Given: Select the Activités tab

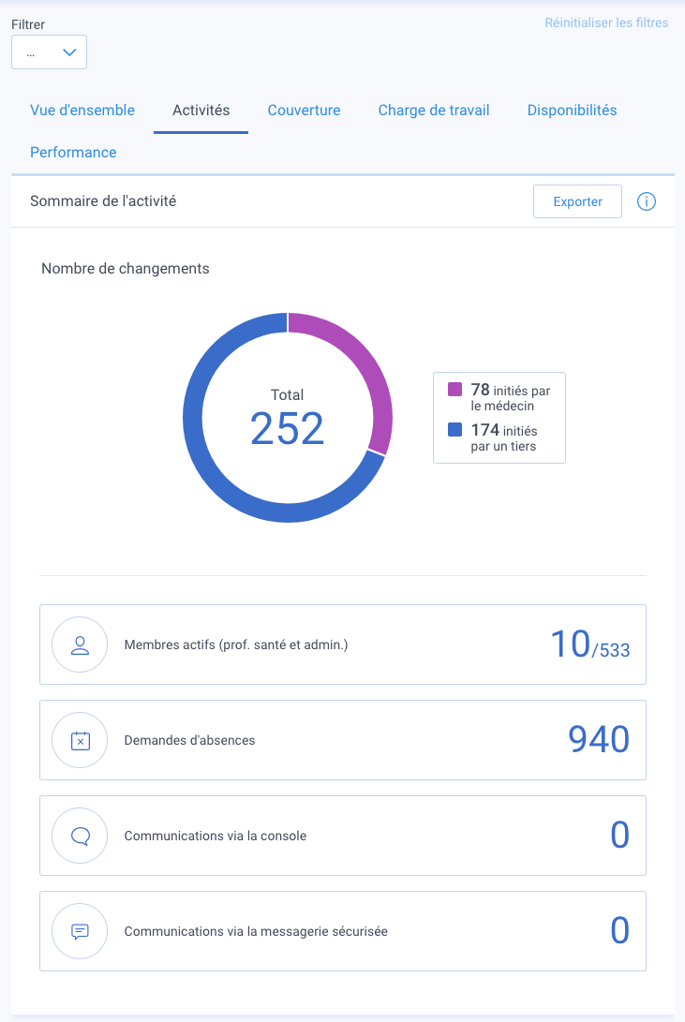Looking at the screenshot, I should (201, 111).
